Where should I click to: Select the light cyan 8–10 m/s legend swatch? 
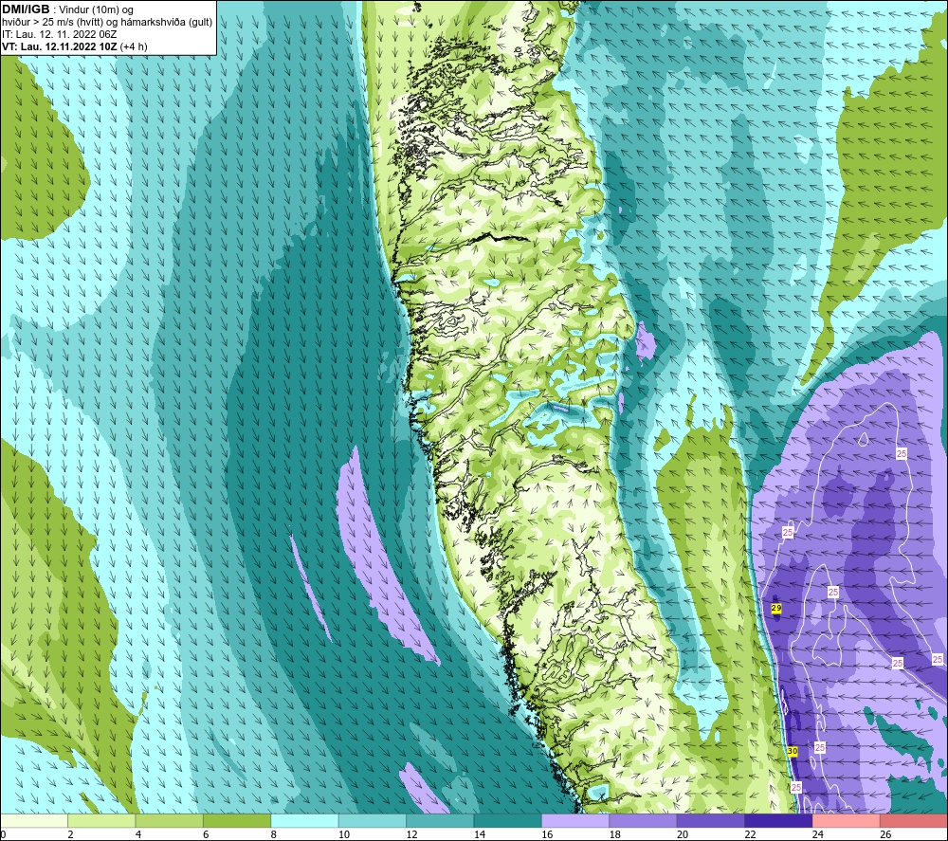click(x=304, y=820)
